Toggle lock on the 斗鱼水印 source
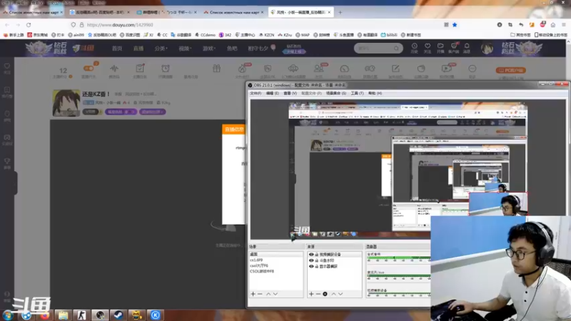The image size is (571, 321). tap(317, 260)
